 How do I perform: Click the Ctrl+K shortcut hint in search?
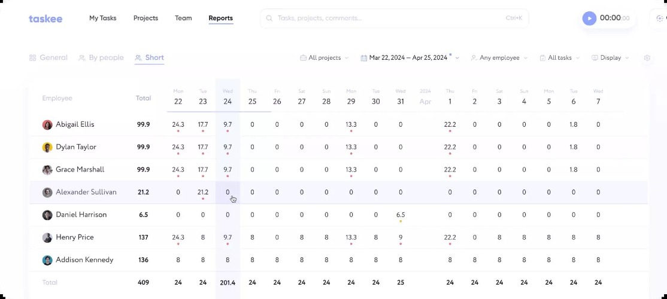tap(514, 19)
